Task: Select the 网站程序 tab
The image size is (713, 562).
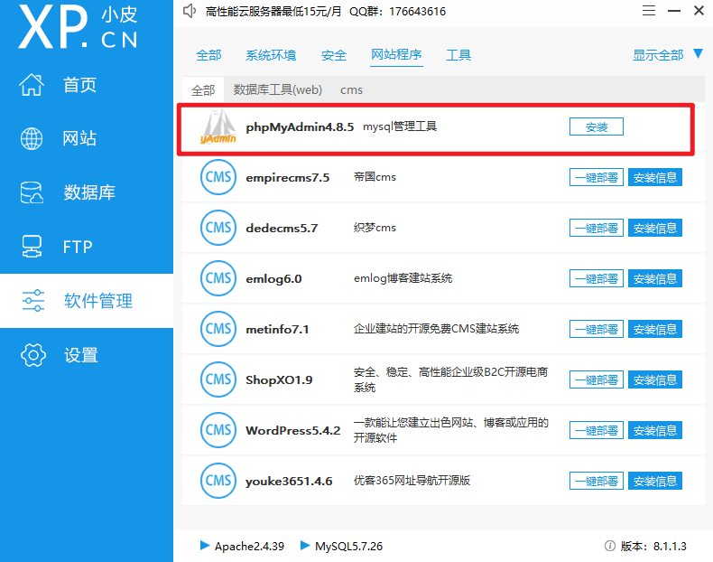Action: [396, 54]
